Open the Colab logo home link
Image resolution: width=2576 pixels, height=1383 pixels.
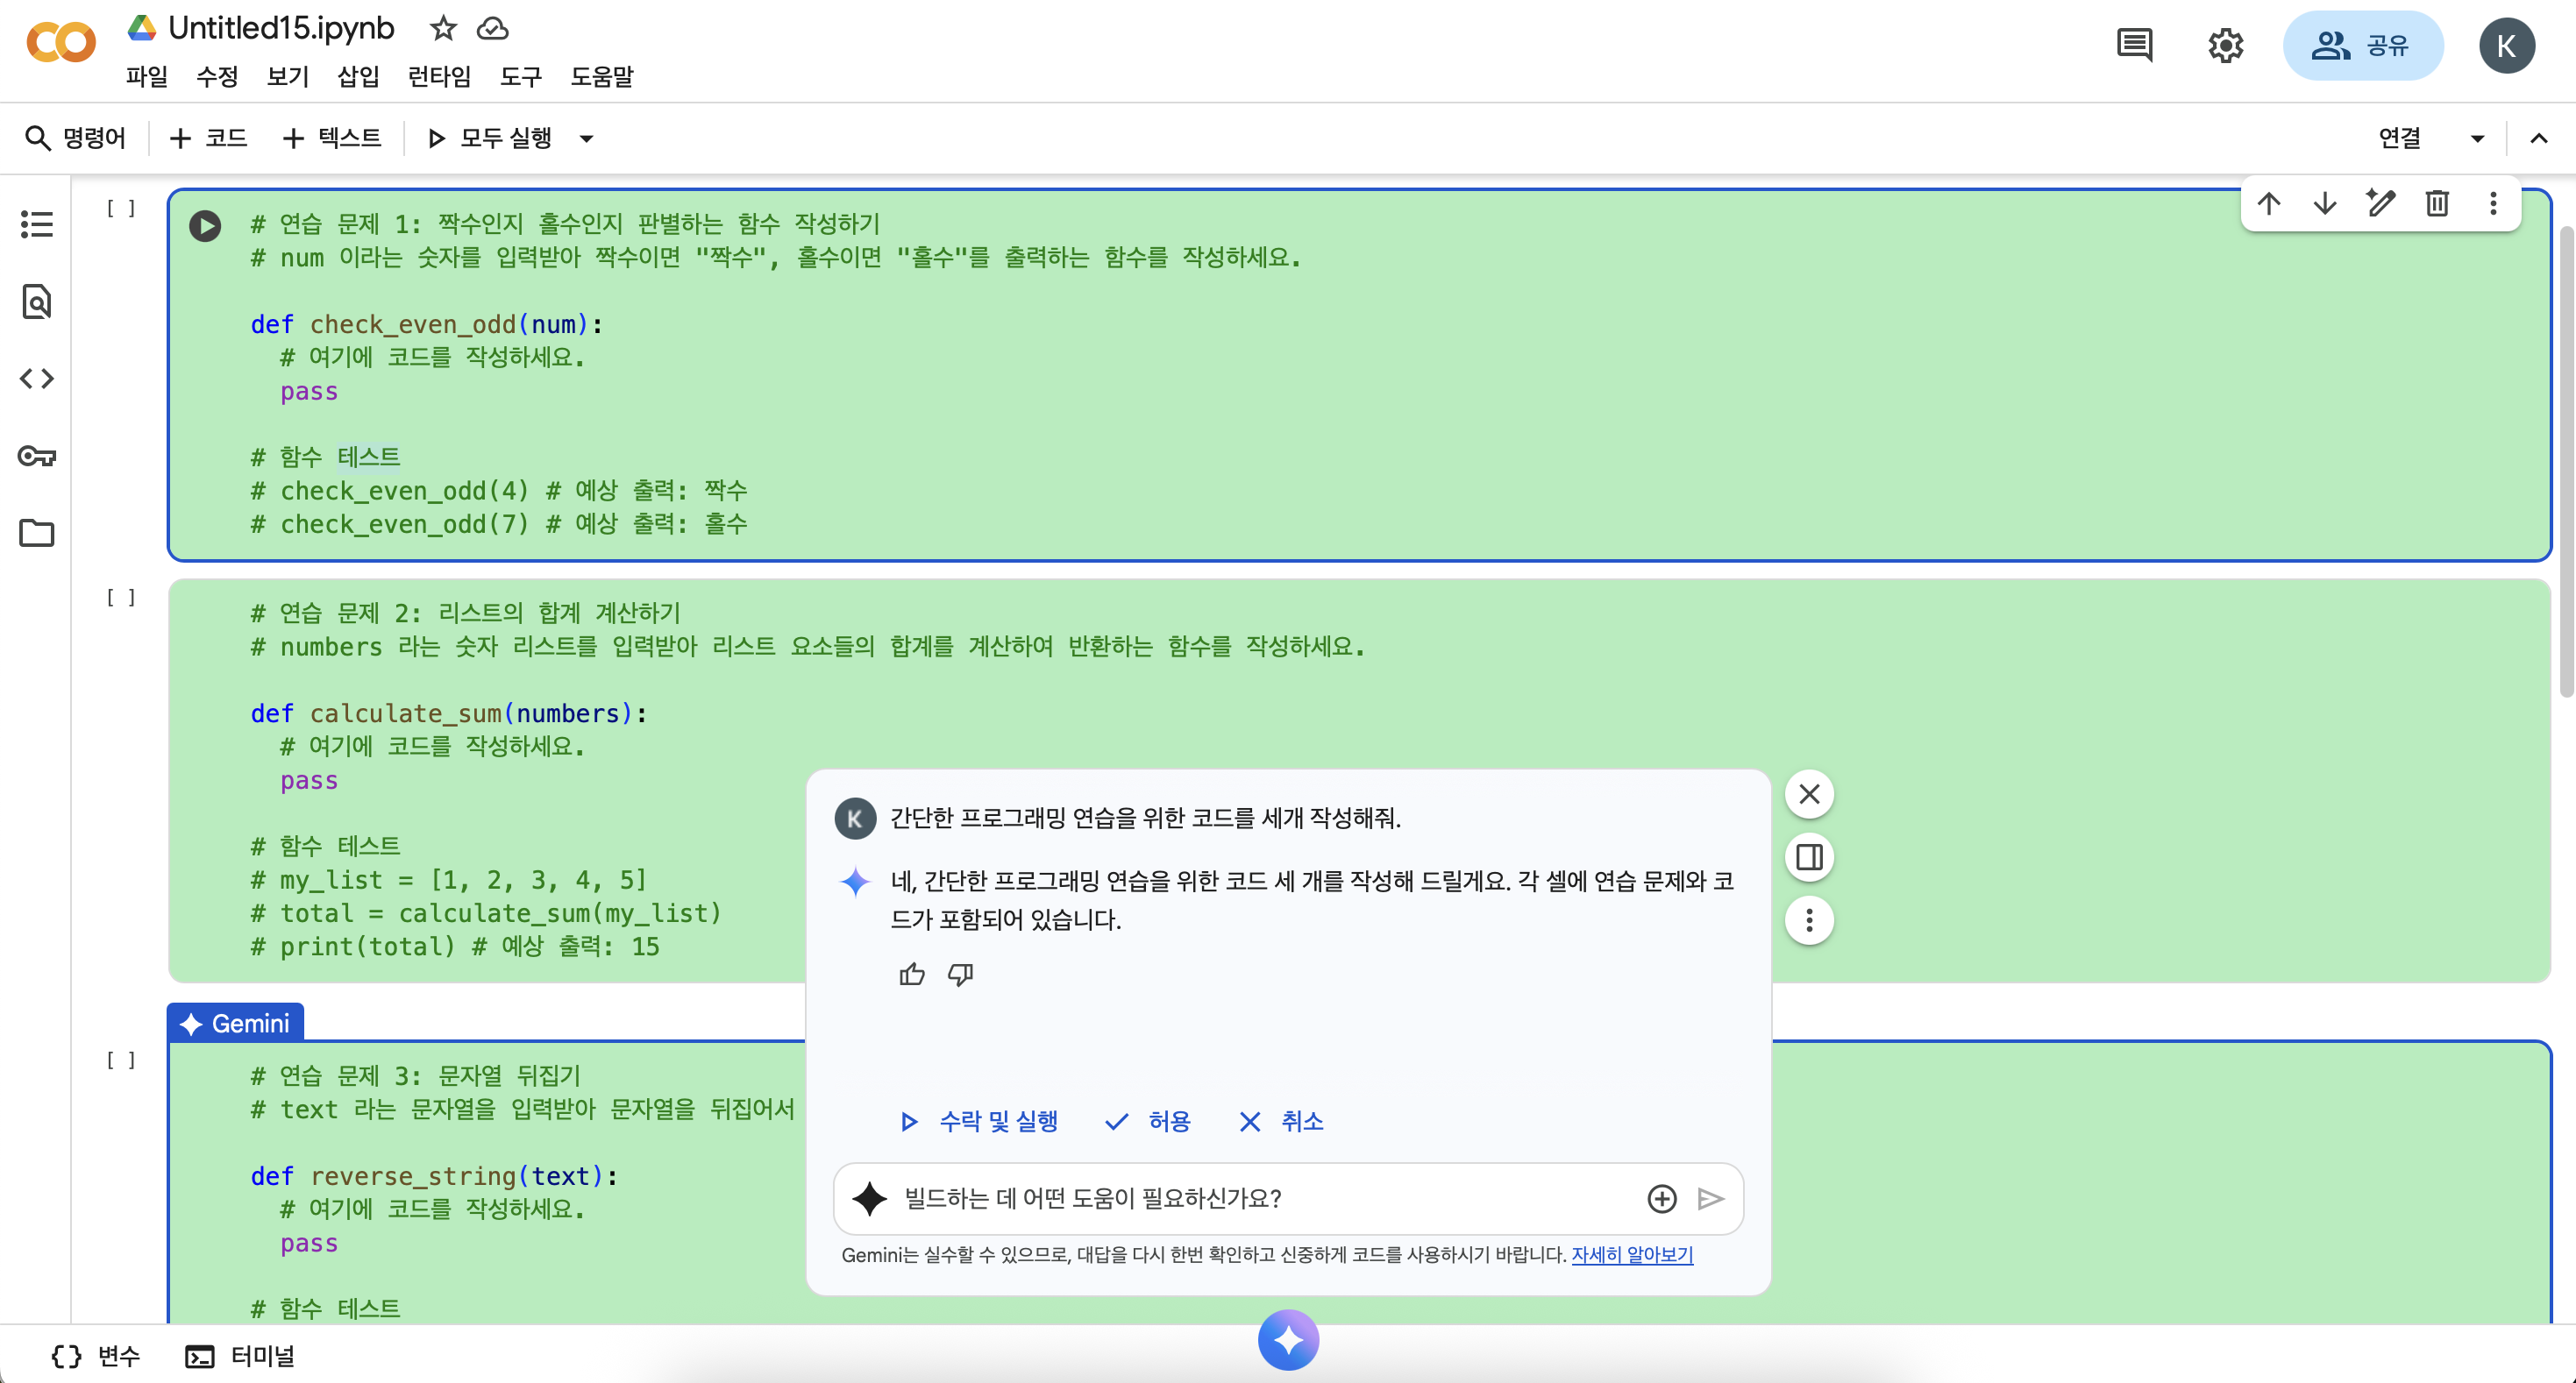[61, 43]
